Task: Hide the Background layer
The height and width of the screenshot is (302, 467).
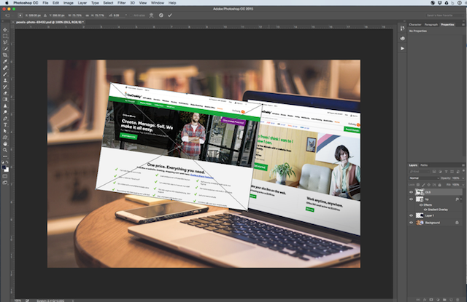Action: 411,223
